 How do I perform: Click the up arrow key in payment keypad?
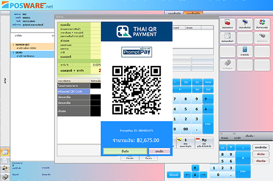(208, 99)
